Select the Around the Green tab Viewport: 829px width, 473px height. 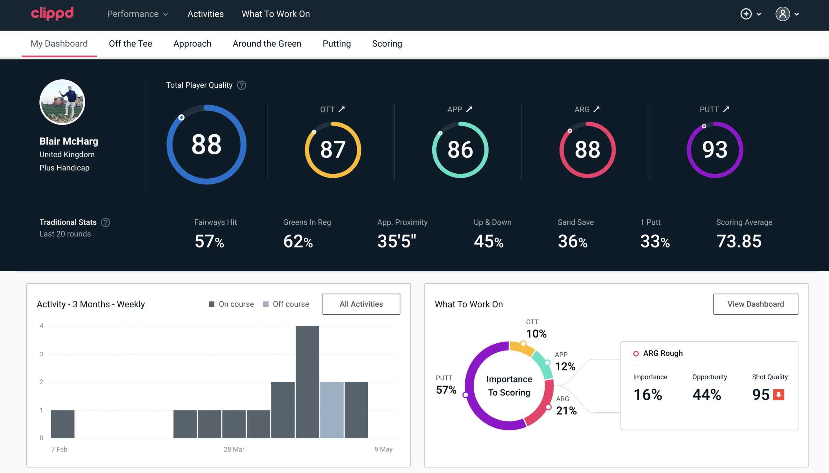pyautogui.click(x=267, y=43)
